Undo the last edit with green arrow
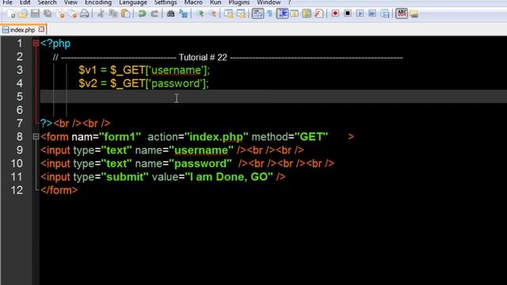The height and width of the screenshot is (285, 507). click(142, 14)
